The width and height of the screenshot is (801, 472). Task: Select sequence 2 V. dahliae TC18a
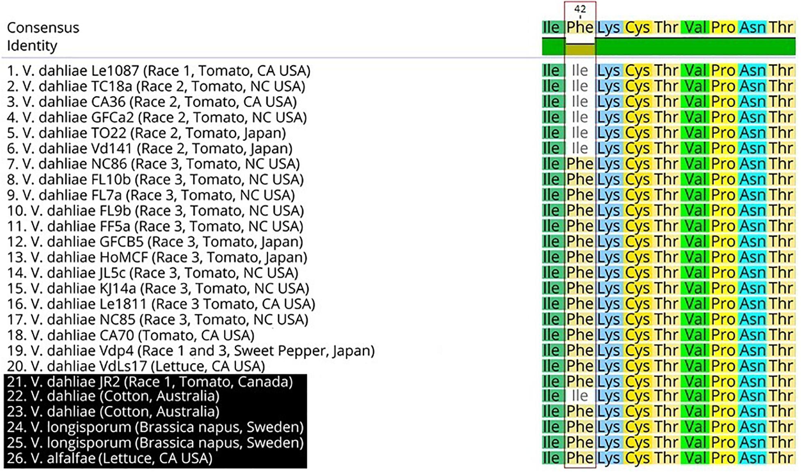click(156, 86)
